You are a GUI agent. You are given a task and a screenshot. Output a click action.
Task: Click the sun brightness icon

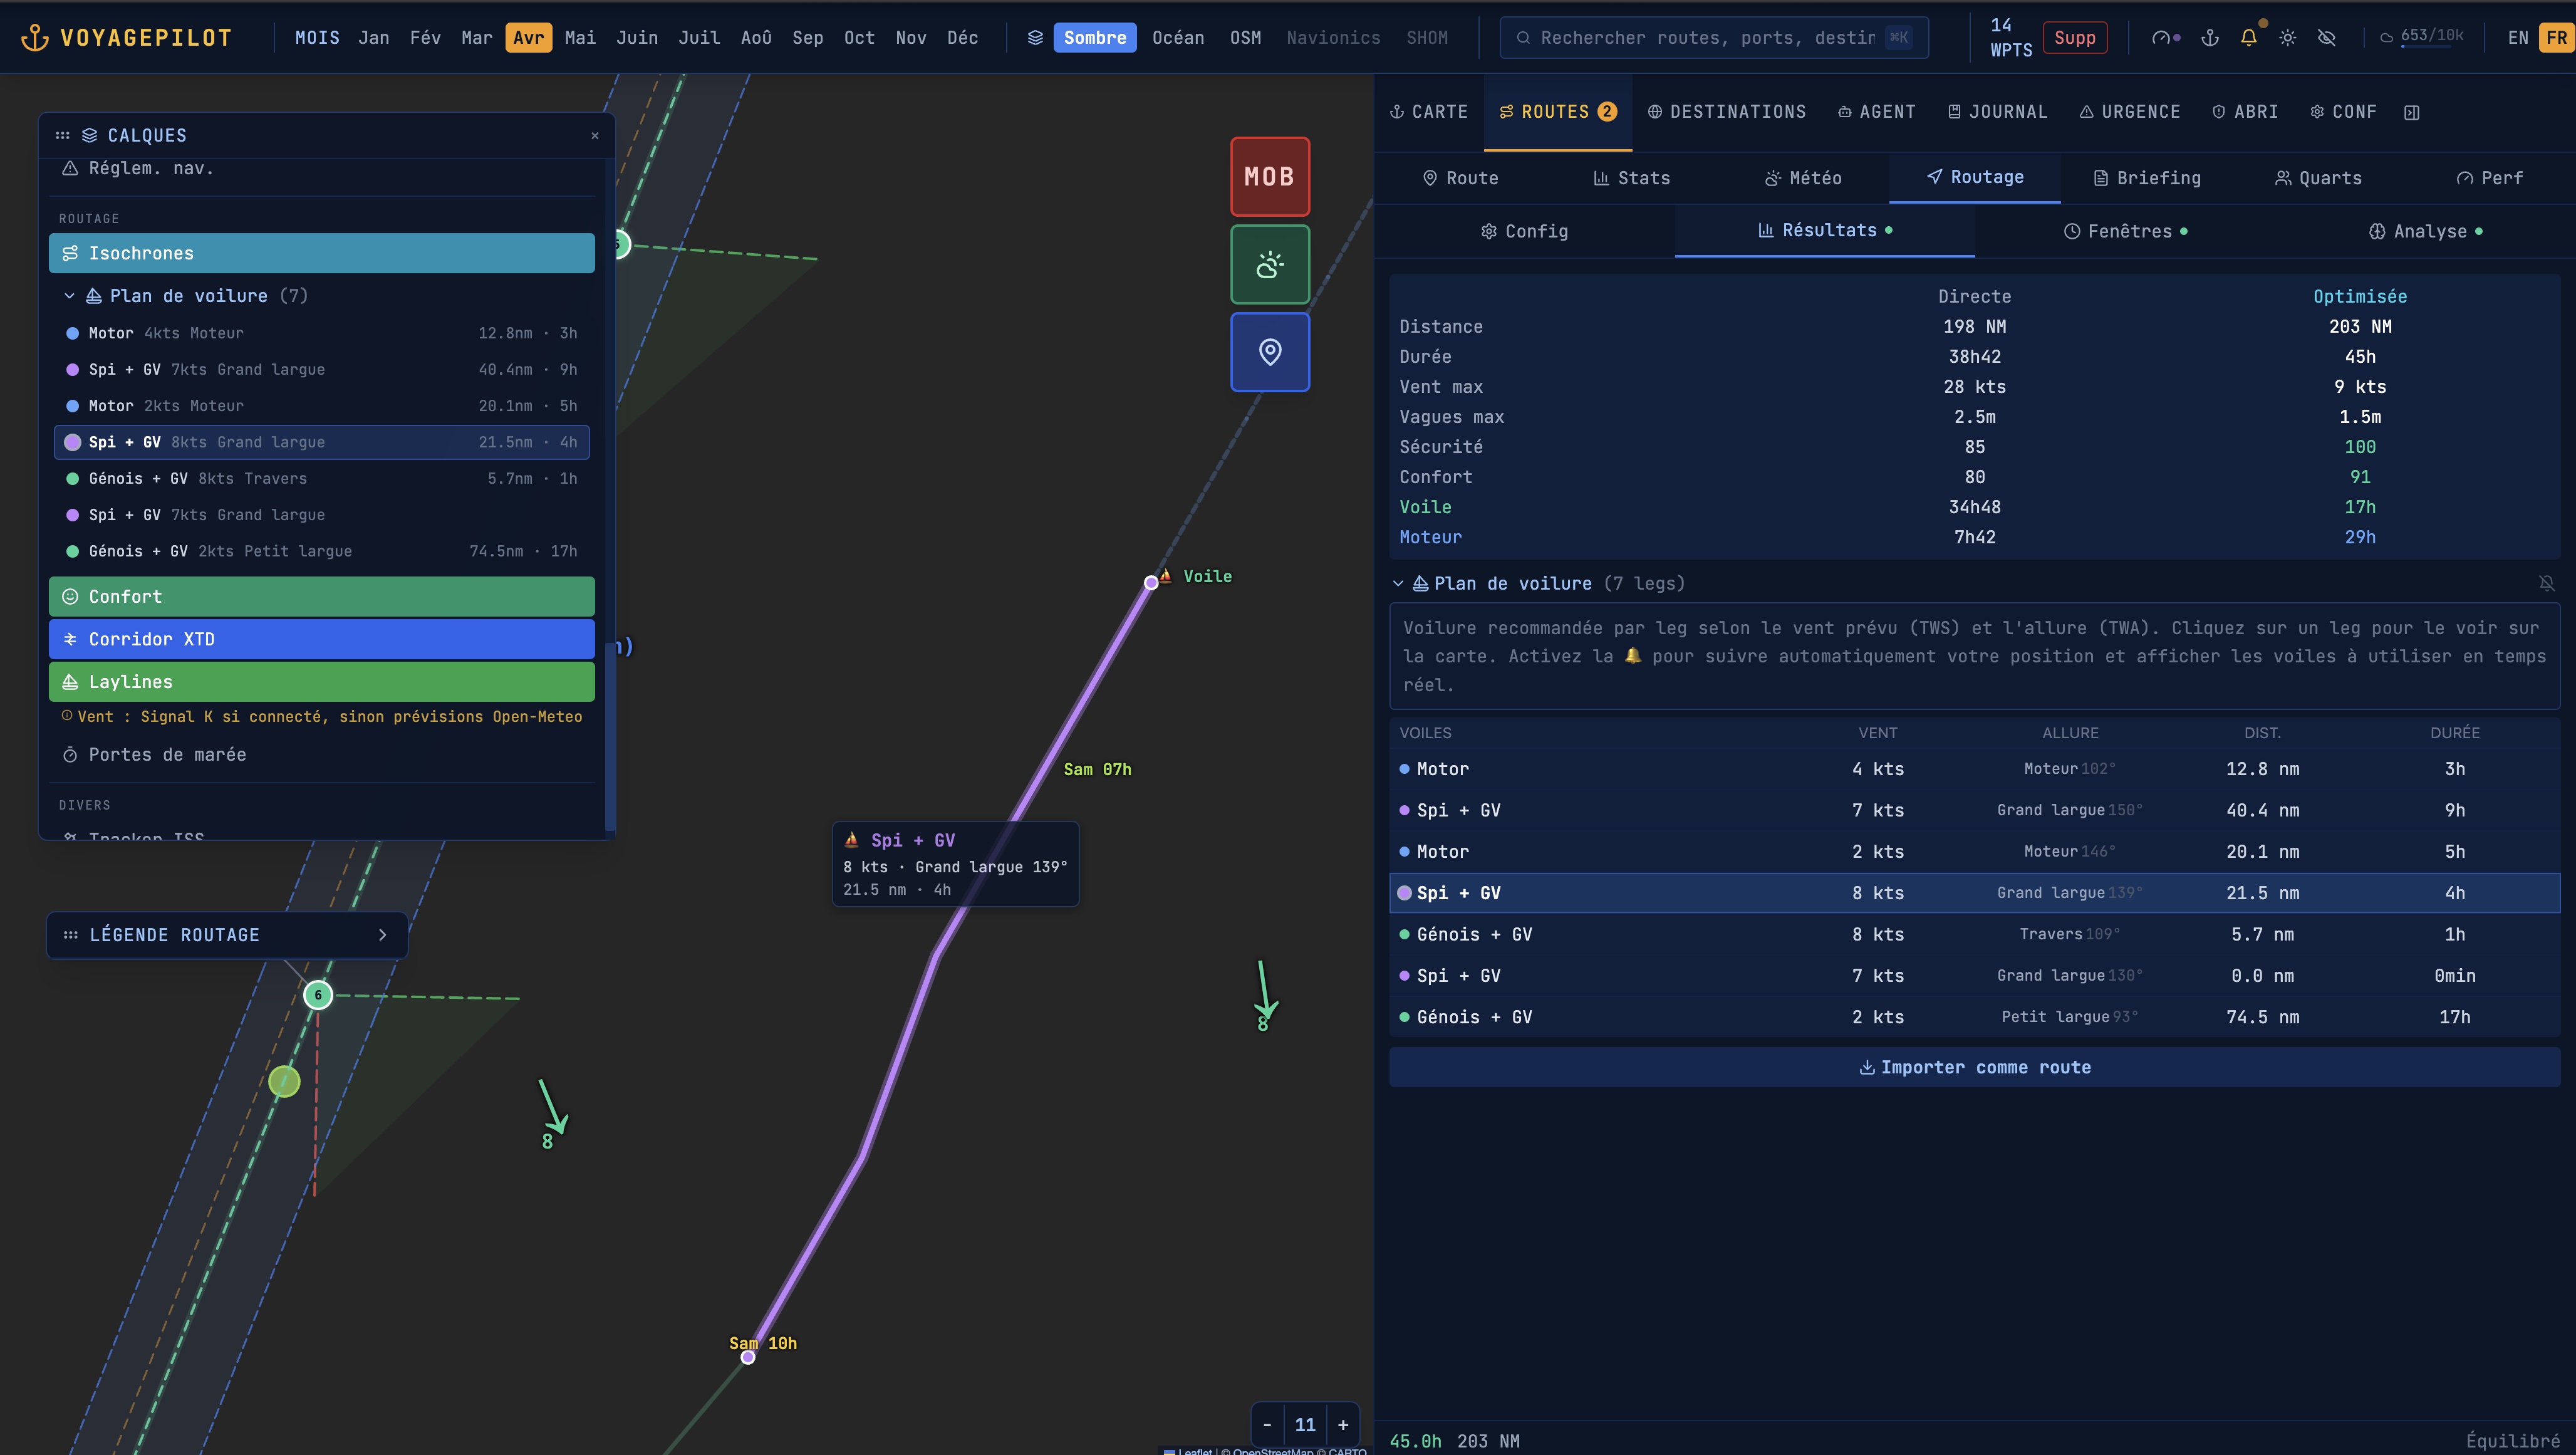coord(2287,38)
